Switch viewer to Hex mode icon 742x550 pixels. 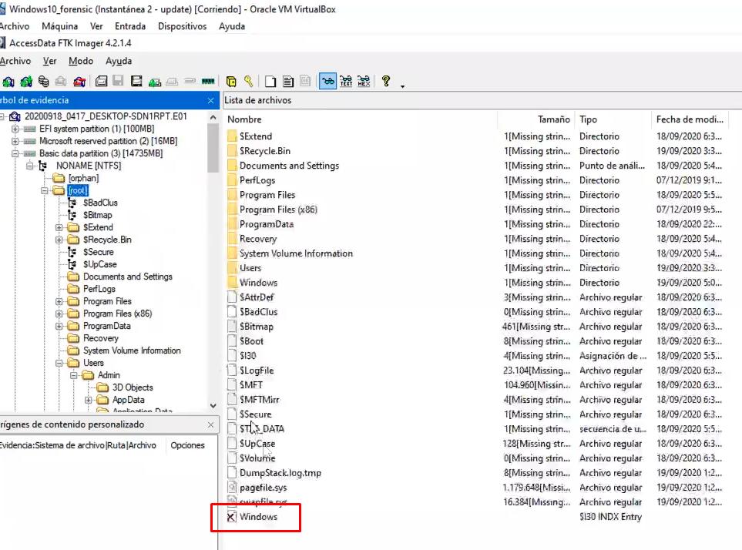(364, 82)
